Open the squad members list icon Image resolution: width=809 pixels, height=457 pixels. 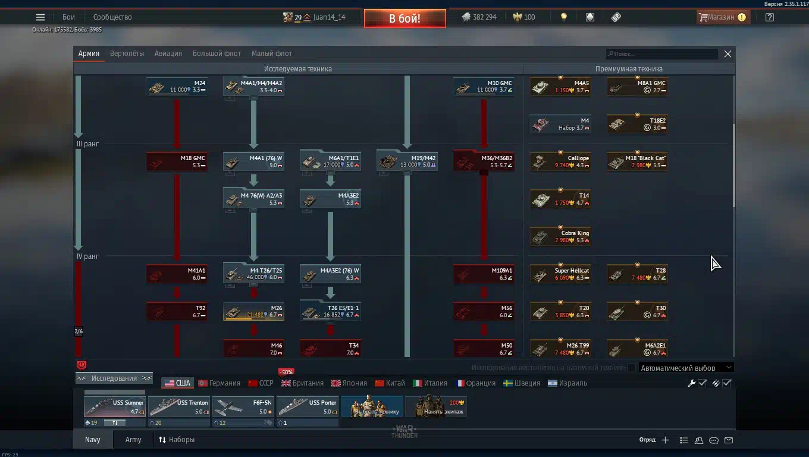pos(684,440)
